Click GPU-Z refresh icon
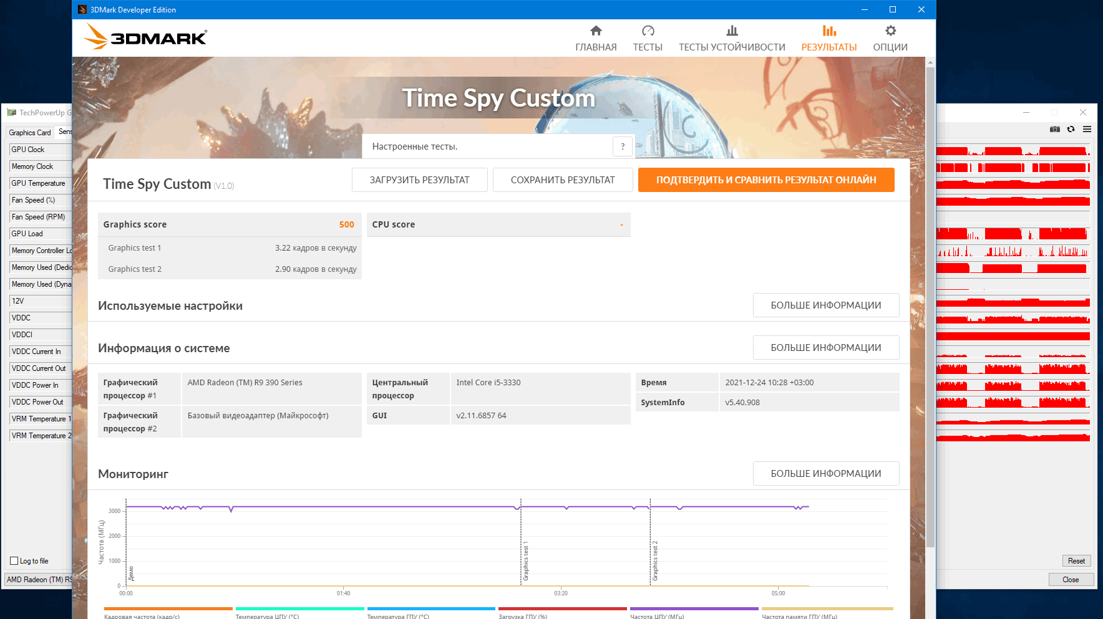The height and width of the screenshot is (619, 1103). pos(1071,129)
